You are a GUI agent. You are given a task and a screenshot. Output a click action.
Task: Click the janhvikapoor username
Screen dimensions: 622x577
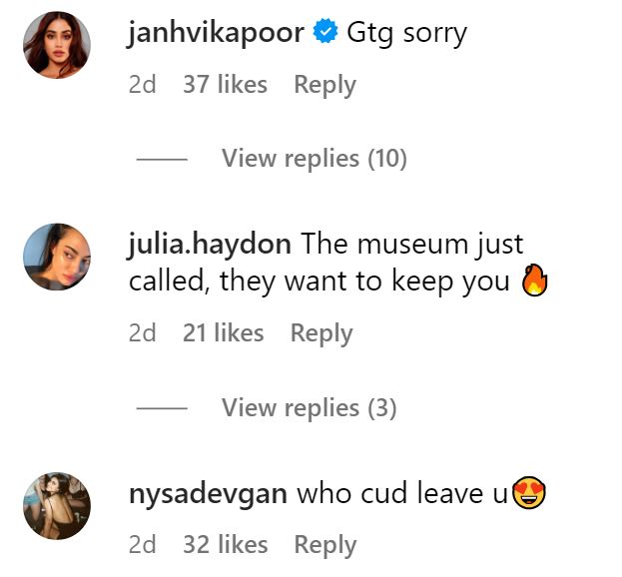[x=216, y=33]
